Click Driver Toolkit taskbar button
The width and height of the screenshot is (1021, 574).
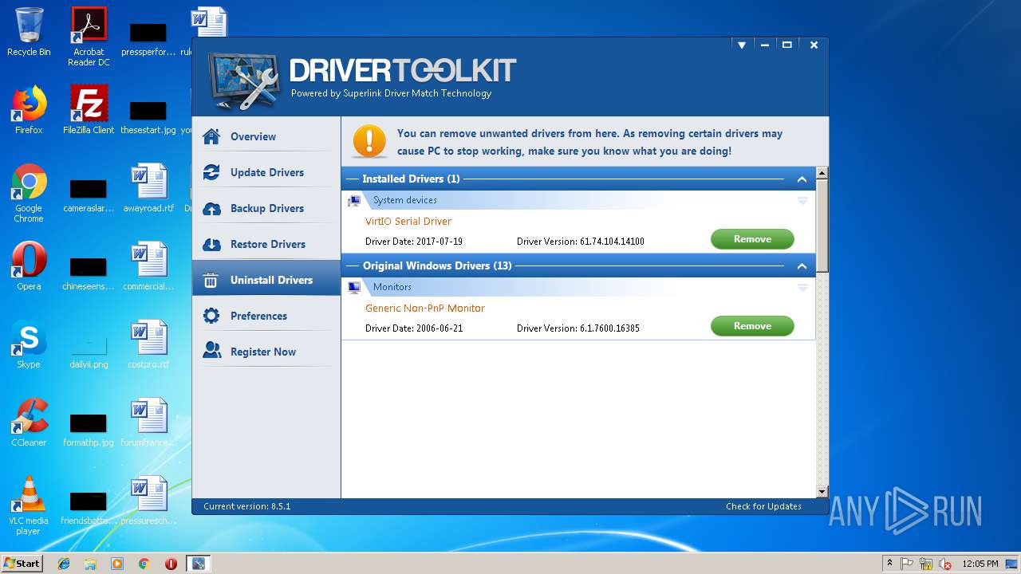tap(198, 564)
